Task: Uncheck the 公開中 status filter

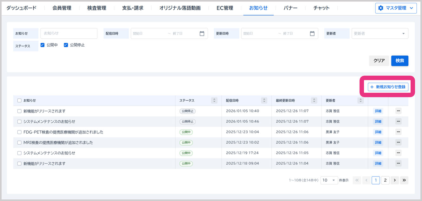Action: (x=43, y=45)
